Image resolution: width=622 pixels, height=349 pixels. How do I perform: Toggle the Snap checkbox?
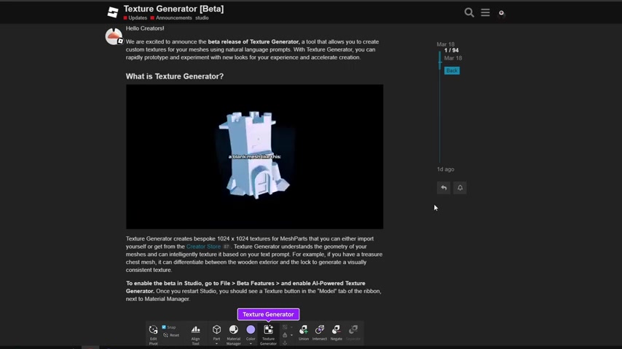(x=164, y=327)
